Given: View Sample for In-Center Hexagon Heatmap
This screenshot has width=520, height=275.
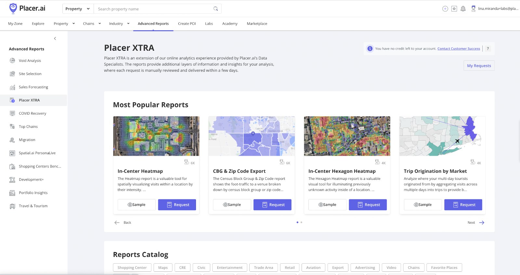Looking at the screenshot, I should coord(327,205).
